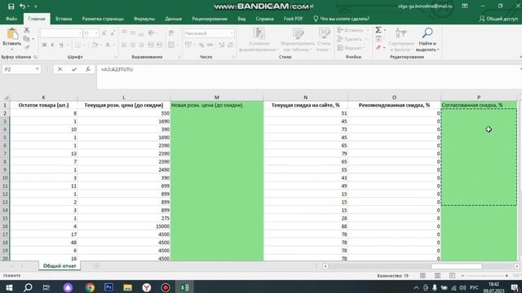Click the Sort and Filter icon
Image resolution: width=522 pixels, height=293 pixels.
click(400, 33)
